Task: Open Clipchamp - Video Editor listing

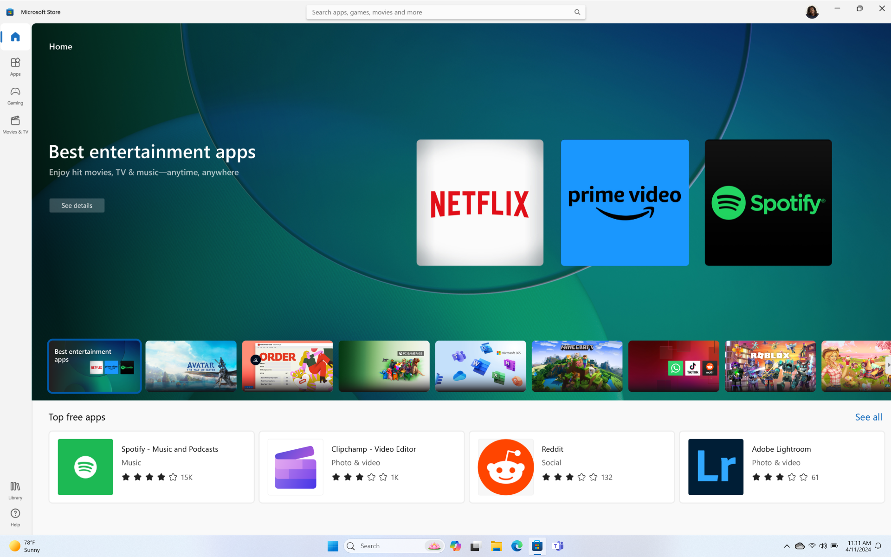Action: point(362,467)
